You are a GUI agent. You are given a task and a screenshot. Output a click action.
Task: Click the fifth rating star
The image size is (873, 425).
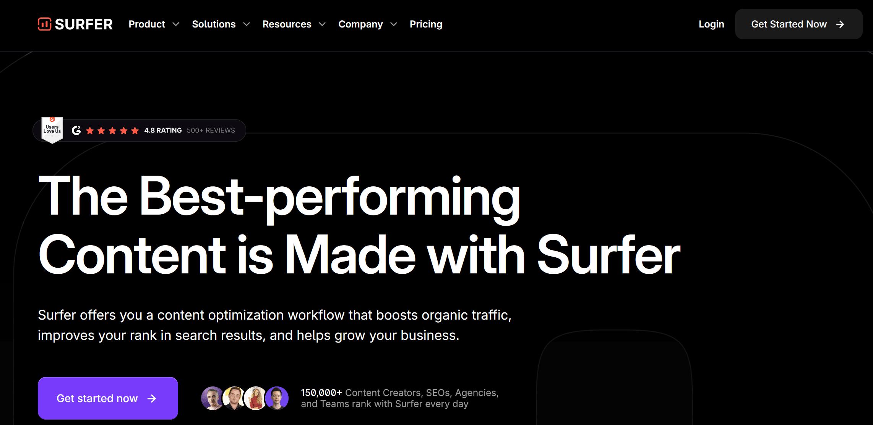point(135,131)
